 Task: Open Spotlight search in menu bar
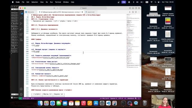(155, 2)
